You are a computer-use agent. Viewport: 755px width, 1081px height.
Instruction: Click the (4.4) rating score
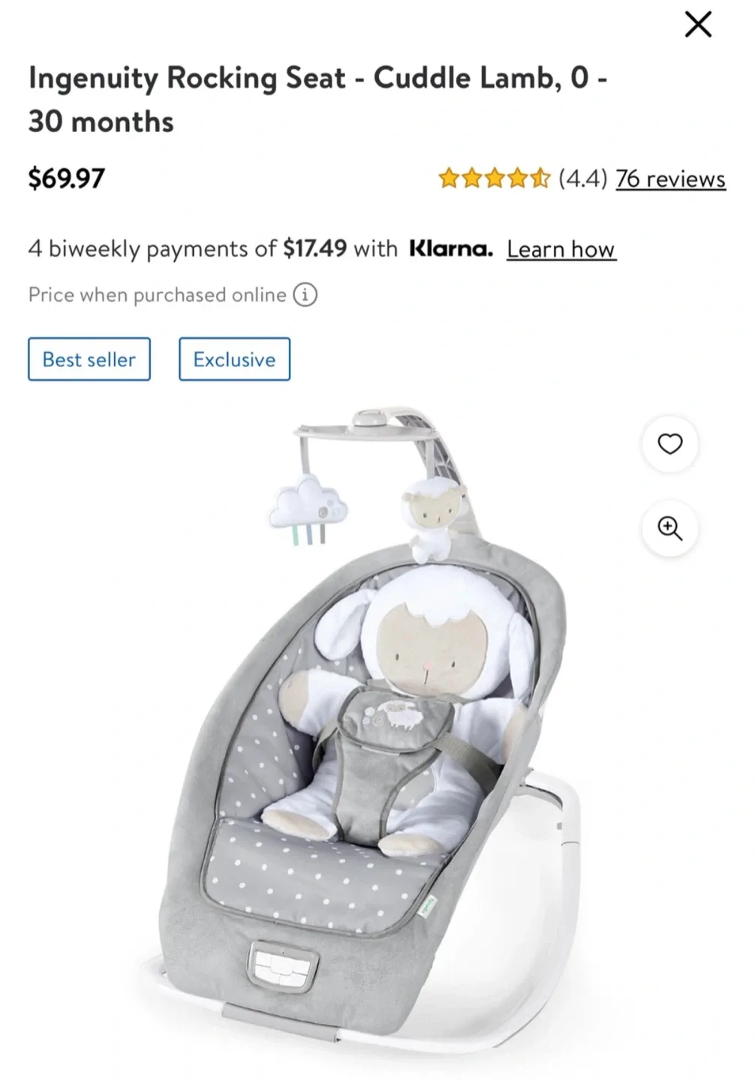(582, 179)
